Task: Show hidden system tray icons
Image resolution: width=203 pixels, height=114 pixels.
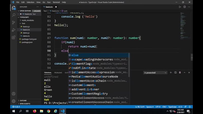Action: click(167, 111)
